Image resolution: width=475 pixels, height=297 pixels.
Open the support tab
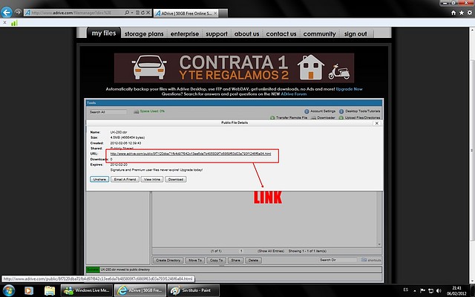point(217,34)
